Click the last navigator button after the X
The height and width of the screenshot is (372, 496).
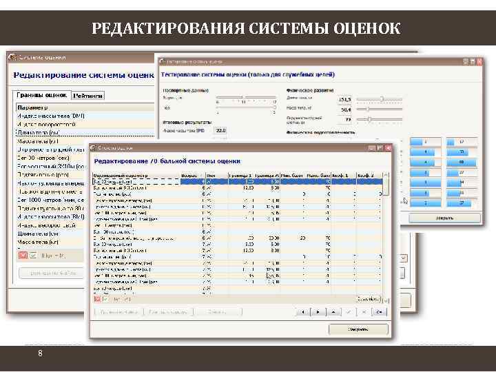(380, 312)
